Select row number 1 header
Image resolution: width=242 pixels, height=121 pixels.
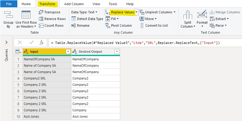coord(18,59)
